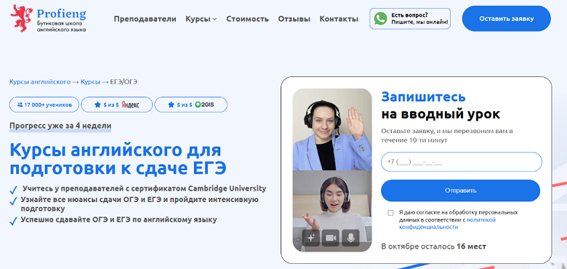The width and height of the screenshot is (567, 269).
Task: Click 'Оставьте заявку, и мы перезвоним' text
Action: [x=447, y=135]
